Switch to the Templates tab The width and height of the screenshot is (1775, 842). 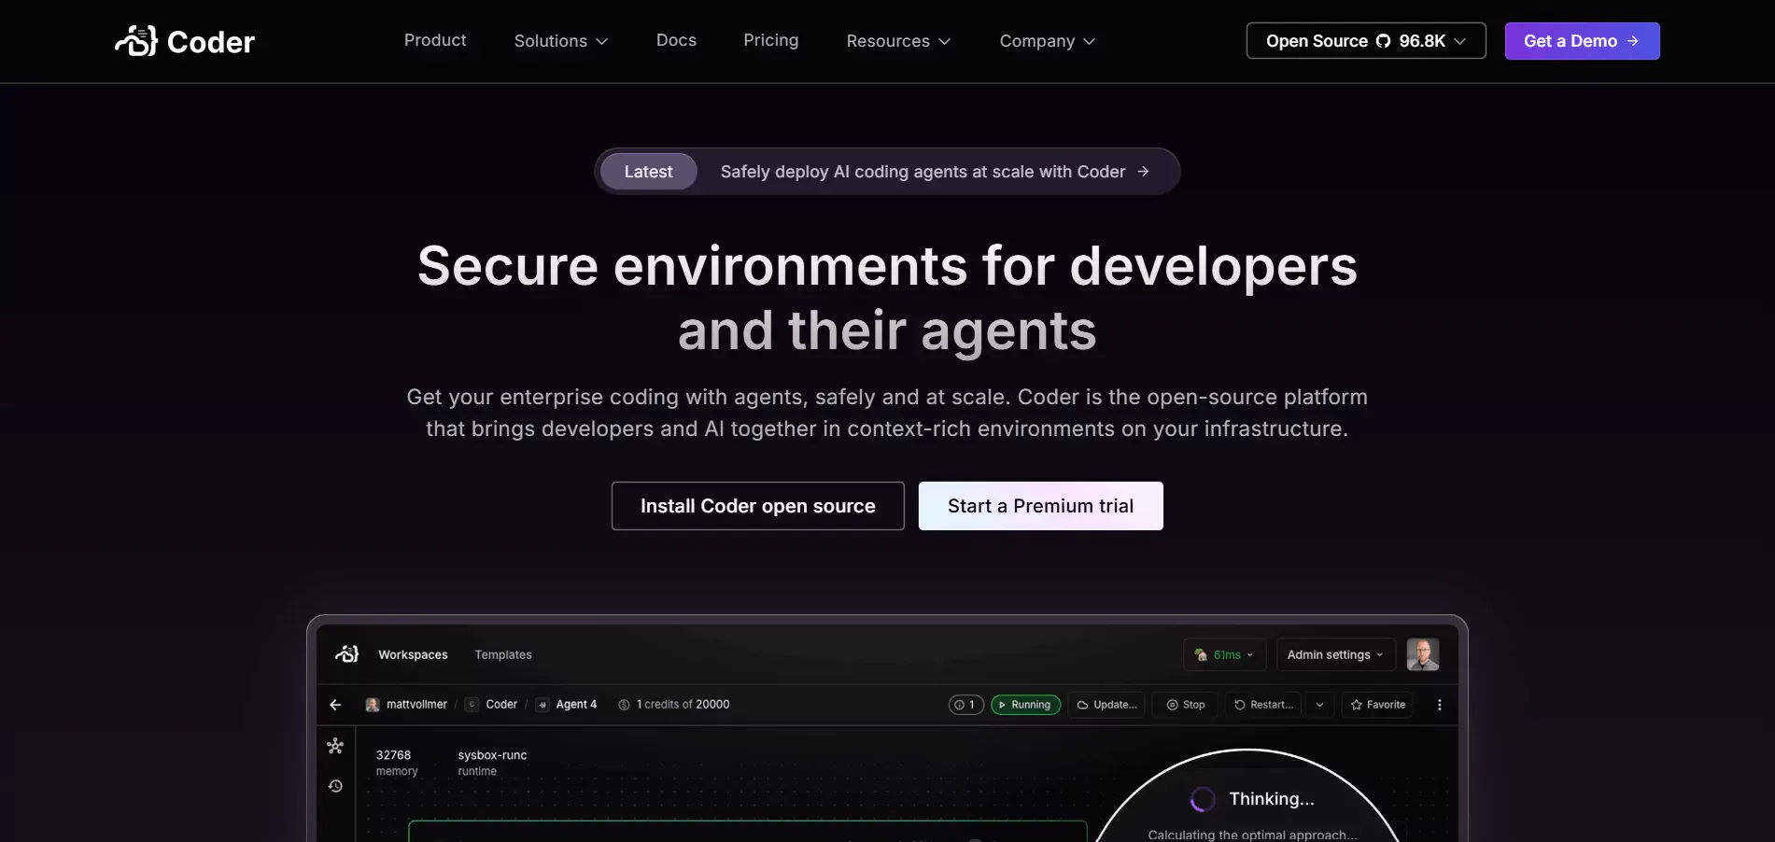(x=503, y=654)
